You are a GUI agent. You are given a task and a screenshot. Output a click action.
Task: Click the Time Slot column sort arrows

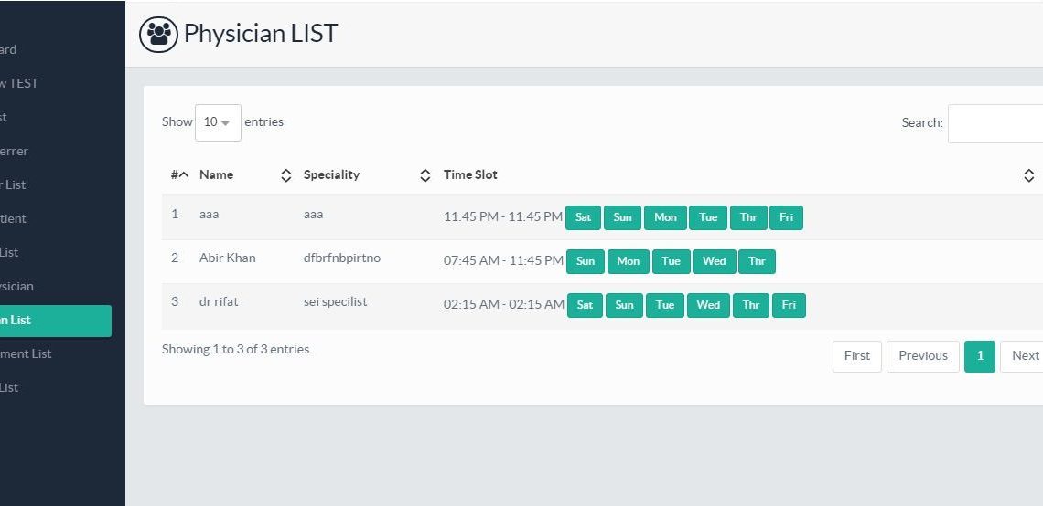(x=1028, y=175)
